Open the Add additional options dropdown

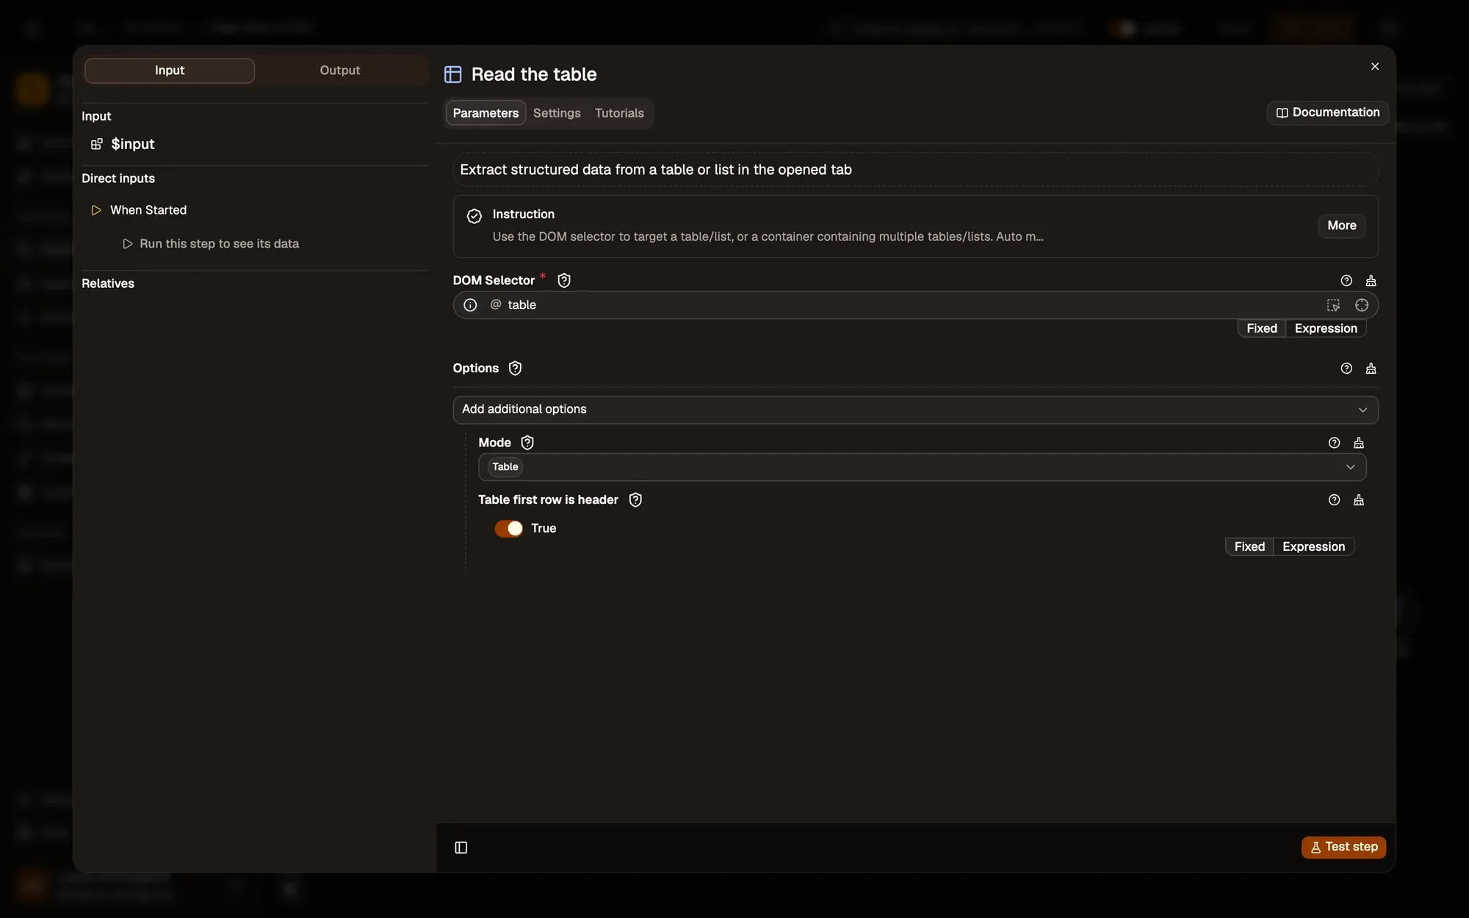(x=915, y=409)
